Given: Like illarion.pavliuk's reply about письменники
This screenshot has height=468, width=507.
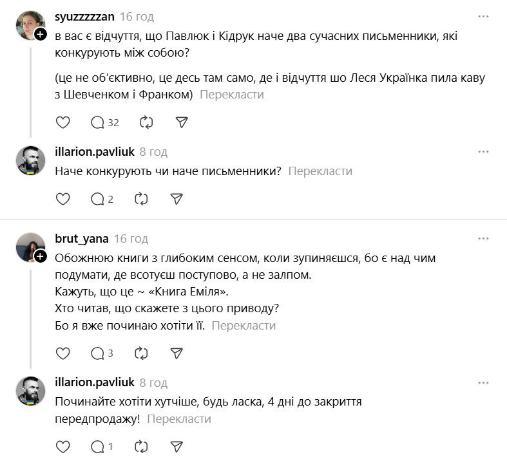Looking at the screenshot, I should (62, 199).
